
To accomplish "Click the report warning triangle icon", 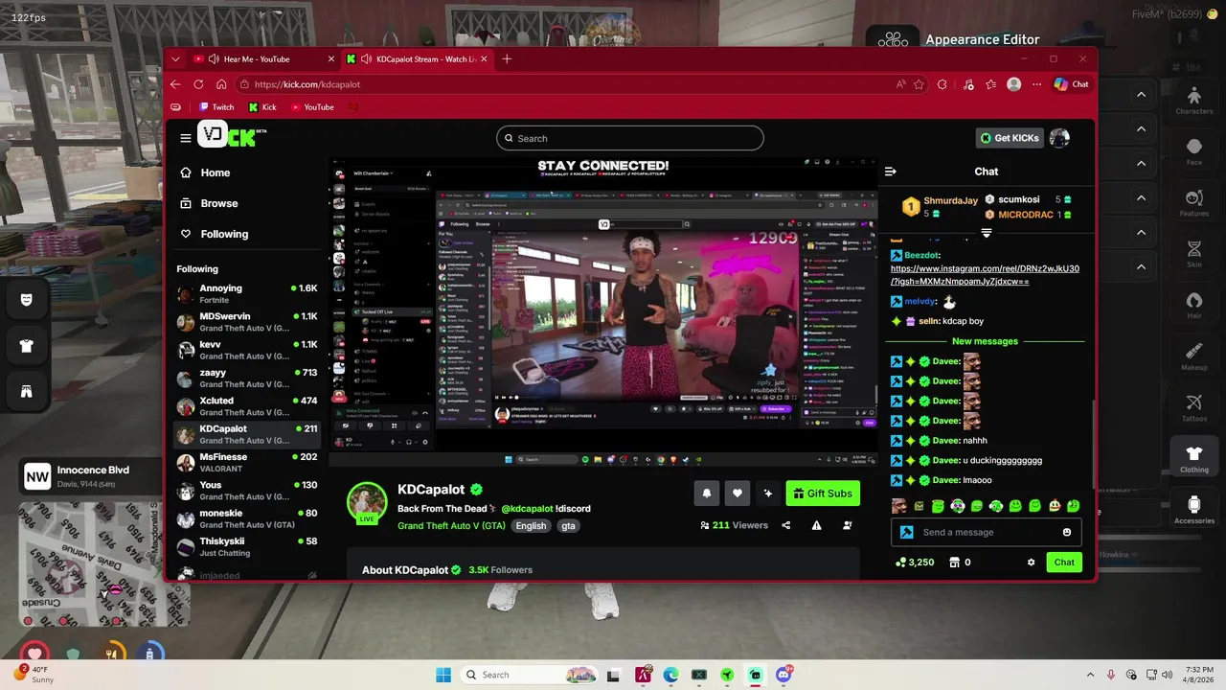I will coord(816,525).
